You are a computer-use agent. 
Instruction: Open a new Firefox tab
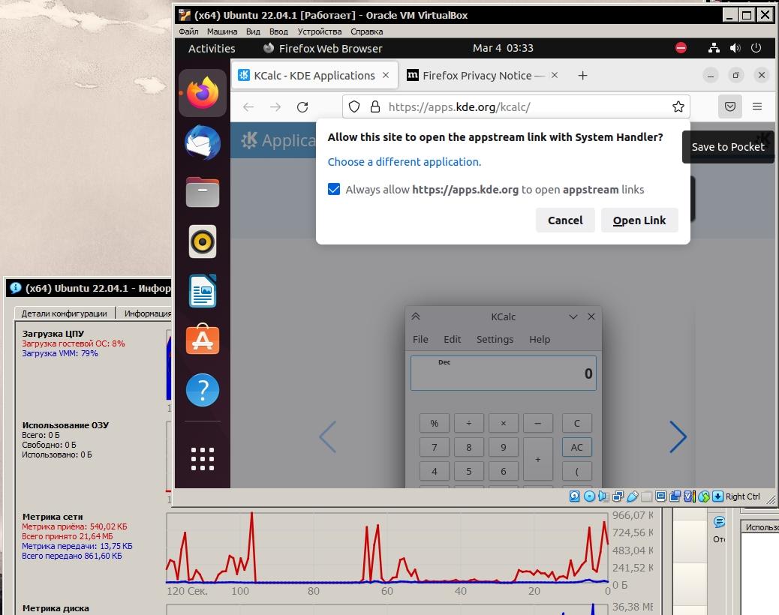click(x=583, y=76)
